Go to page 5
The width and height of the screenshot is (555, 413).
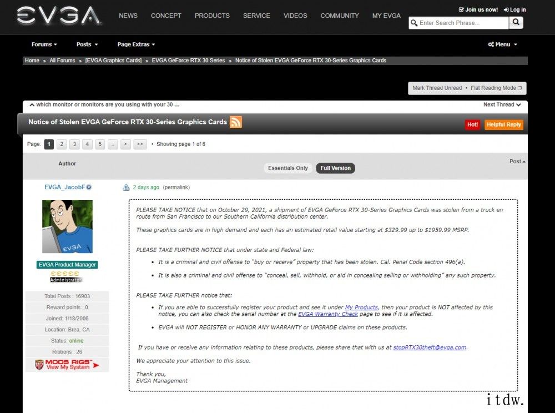[x=100, y=144]
